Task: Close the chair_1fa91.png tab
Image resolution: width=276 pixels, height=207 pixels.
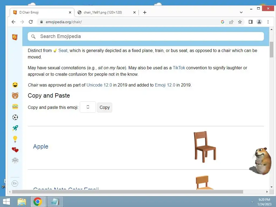Action: pyautogui.click(x=134, y=12)
